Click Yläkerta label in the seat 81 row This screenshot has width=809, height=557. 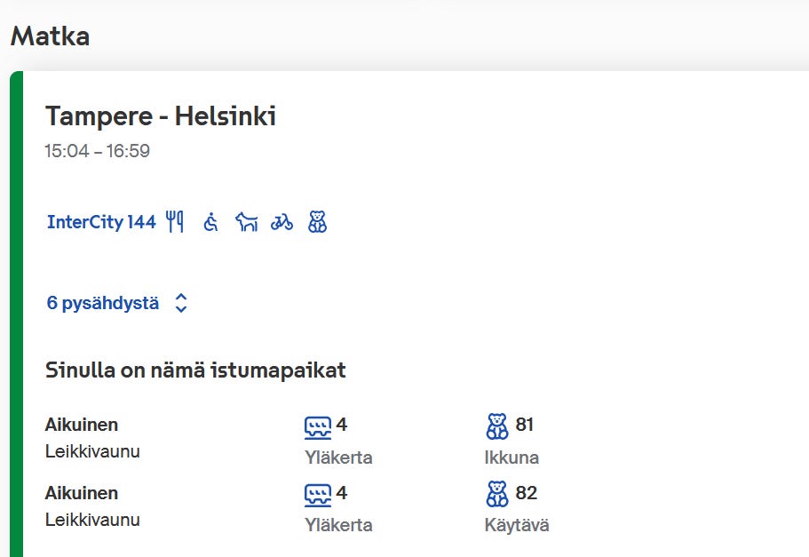(x=338, y=458)
